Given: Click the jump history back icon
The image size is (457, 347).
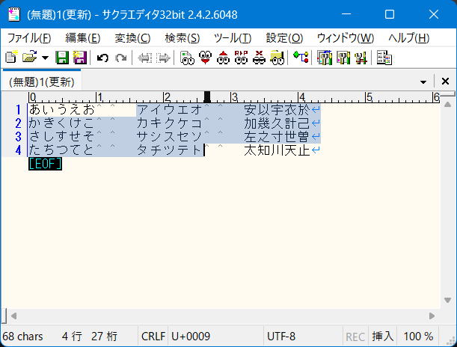Looking at the screenshot, I should 145,58.
